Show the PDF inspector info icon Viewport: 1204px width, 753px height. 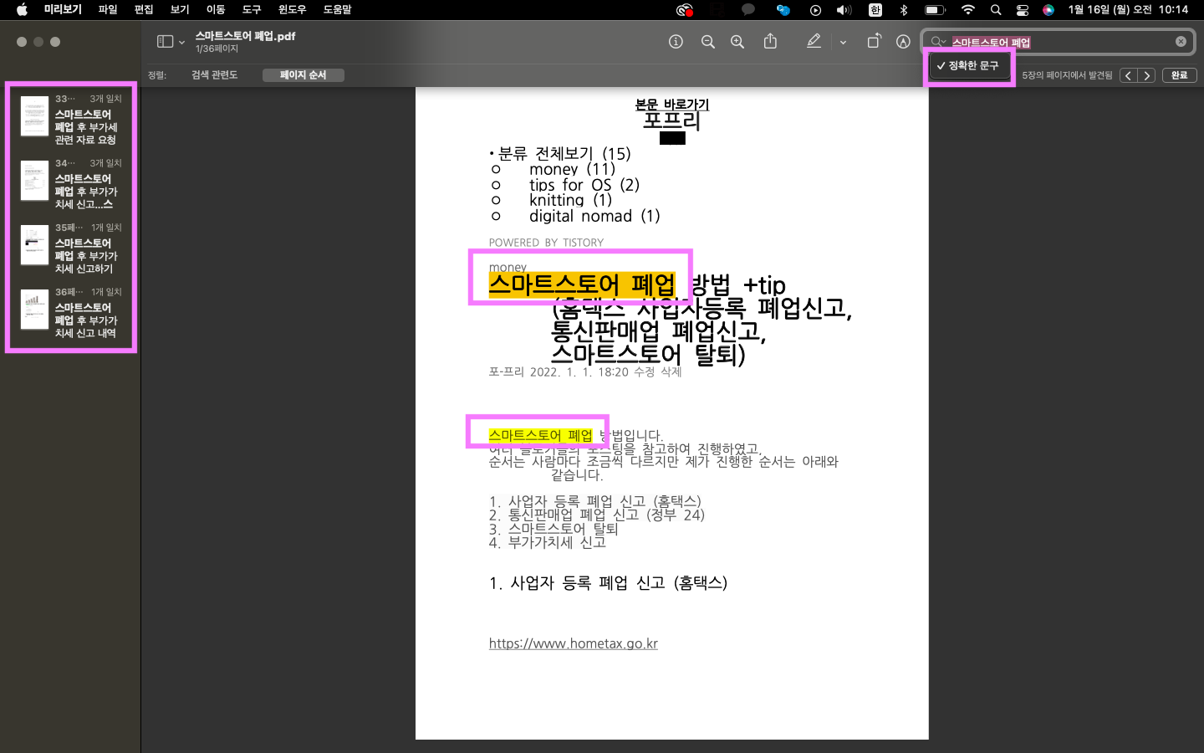click(676, 42)
